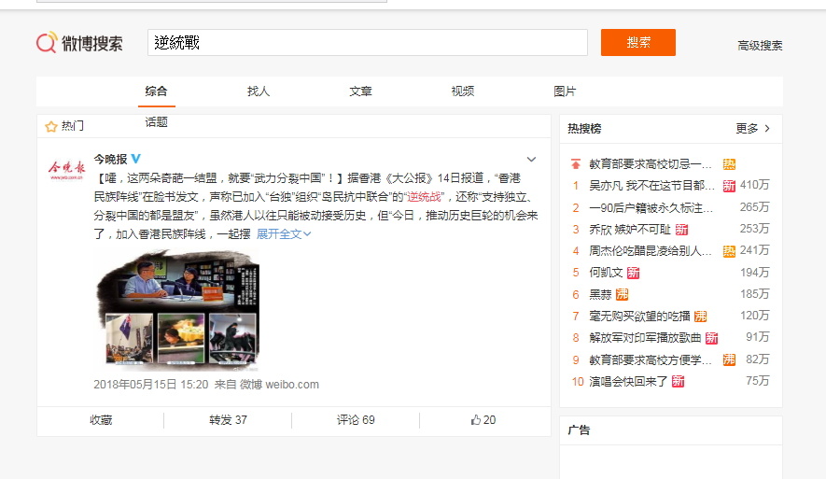Open hot topic 演唱会快回来了

pyautogui.click(x=628, y=382)
